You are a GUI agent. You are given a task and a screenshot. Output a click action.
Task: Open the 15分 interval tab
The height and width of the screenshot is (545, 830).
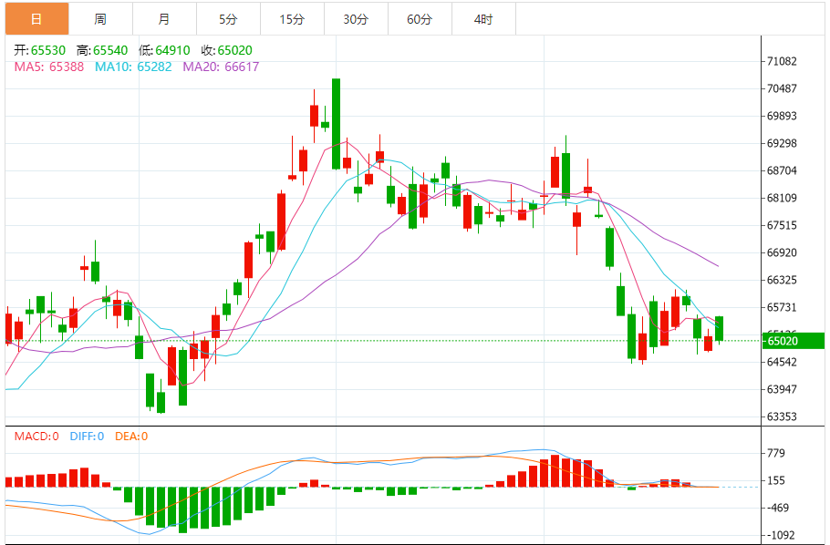pyautogui.click(x=292, y=19)
